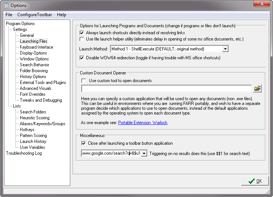Toggle Always launch shortcuts directly checkbox
Viewport: 273px width, 197px height.
click(82, 33)
